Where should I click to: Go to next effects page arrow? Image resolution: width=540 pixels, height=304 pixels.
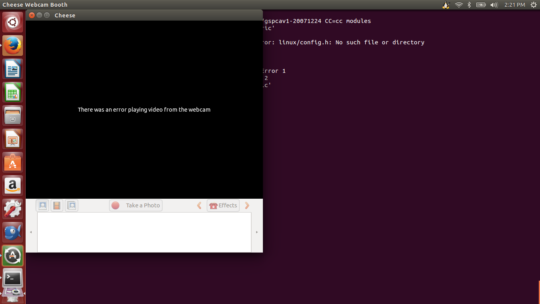pos(247,205)
